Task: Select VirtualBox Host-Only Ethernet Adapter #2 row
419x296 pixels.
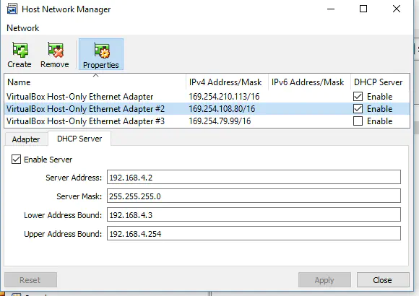Action: point(207,109)
